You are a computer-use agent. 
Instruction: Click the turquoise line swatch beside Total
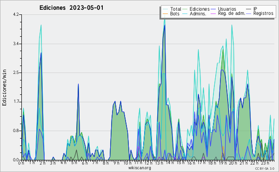(165, 9)
